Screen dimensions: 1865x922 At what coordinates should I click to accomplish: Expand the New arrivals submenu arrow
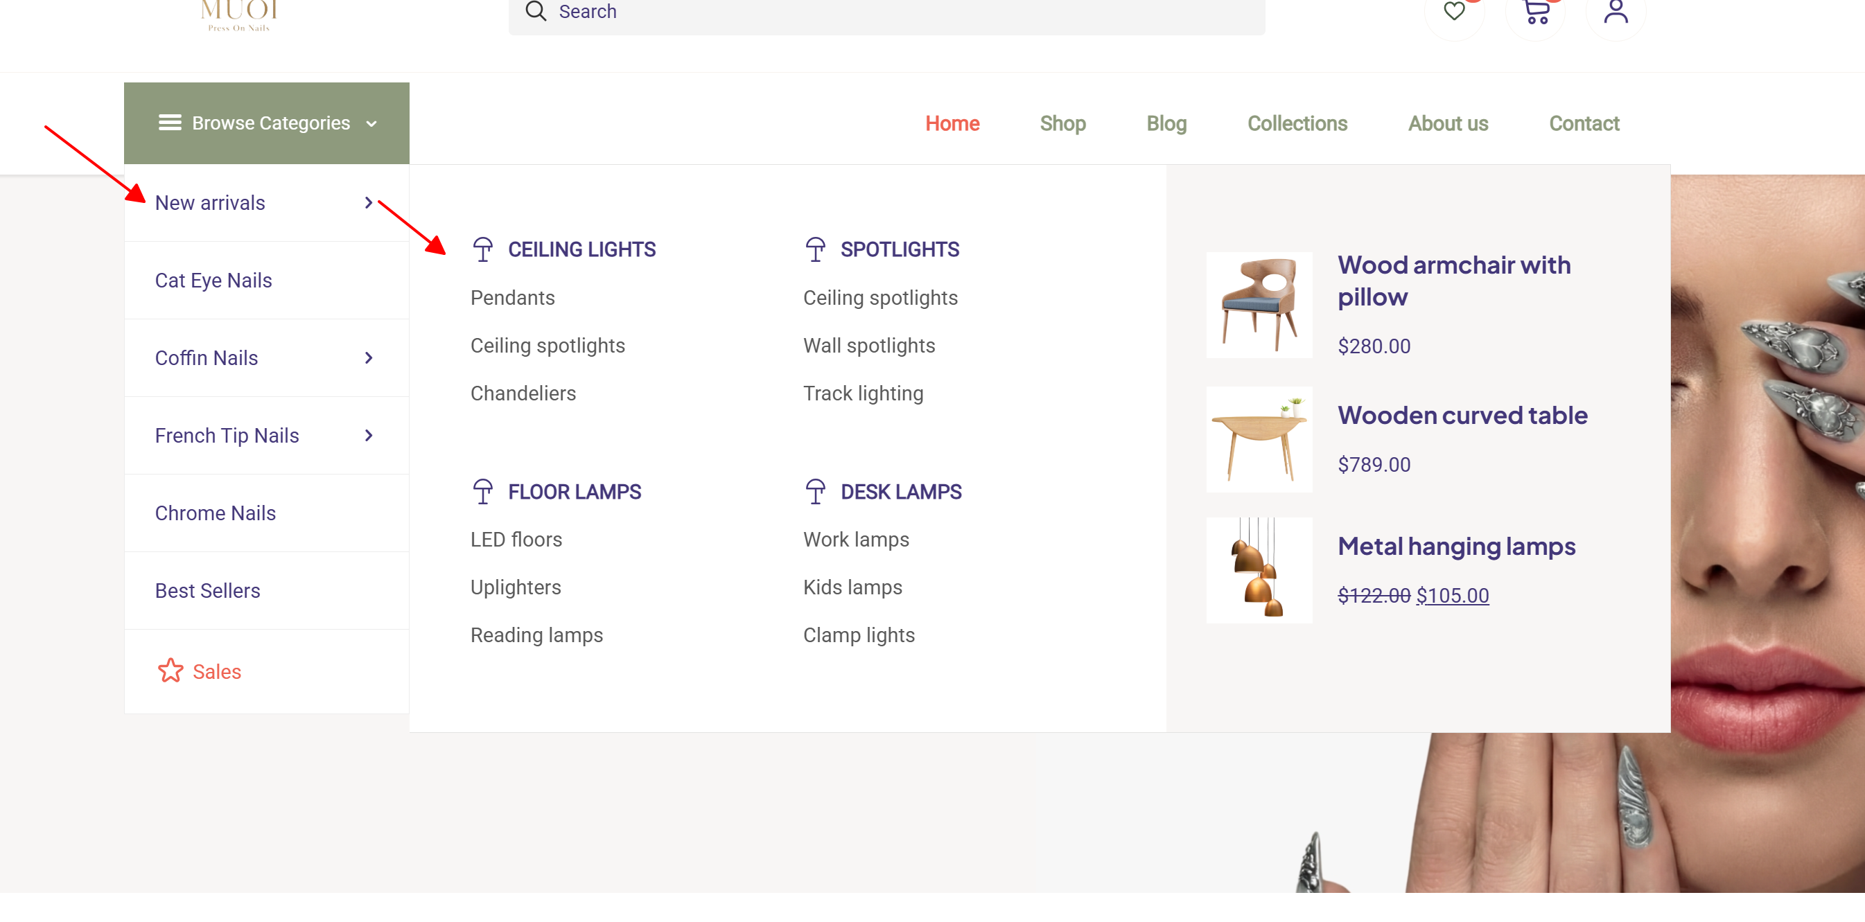click(x=369, y=203)
